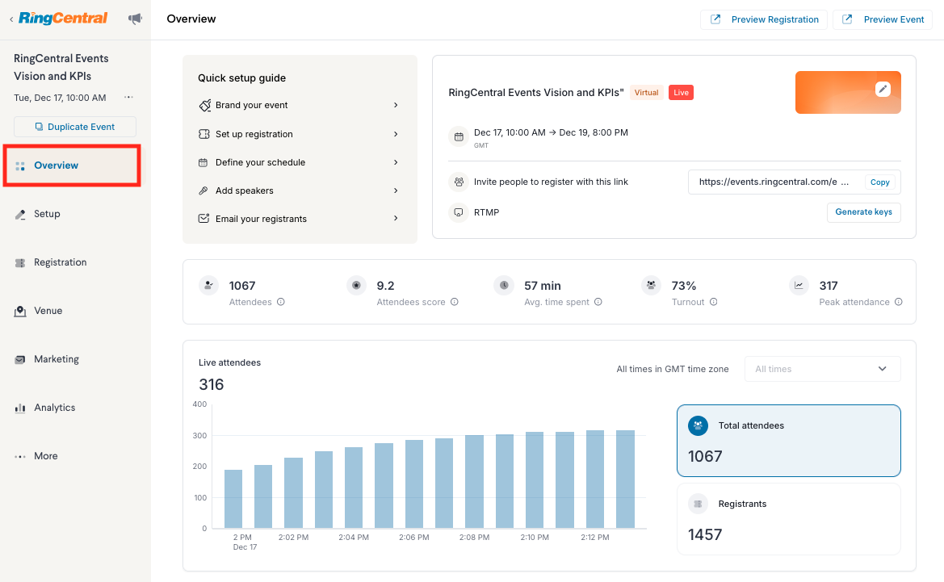Click the orange event banner thumbnail
Viewport: 944px width, 582px height.
coord(848,93)
